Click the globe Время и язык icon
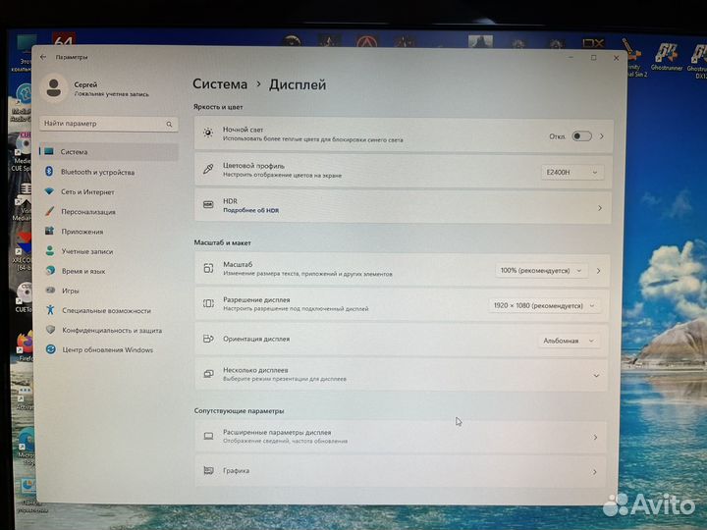707x530 pixels. coord(50,271)
